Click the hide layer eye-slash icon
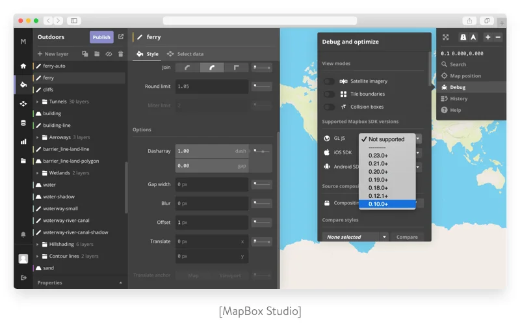The height and width of the screenshot is (328, 520). (x=109, y=54)
